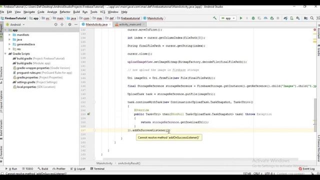Image resolution: width=320 pixels, height=180 pixels.
Task: Open the File menu
Action: pyautogui.click(x=2, y=12)
